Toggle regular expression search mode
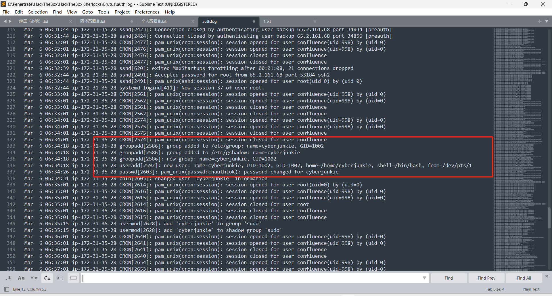 coord(8,278)
